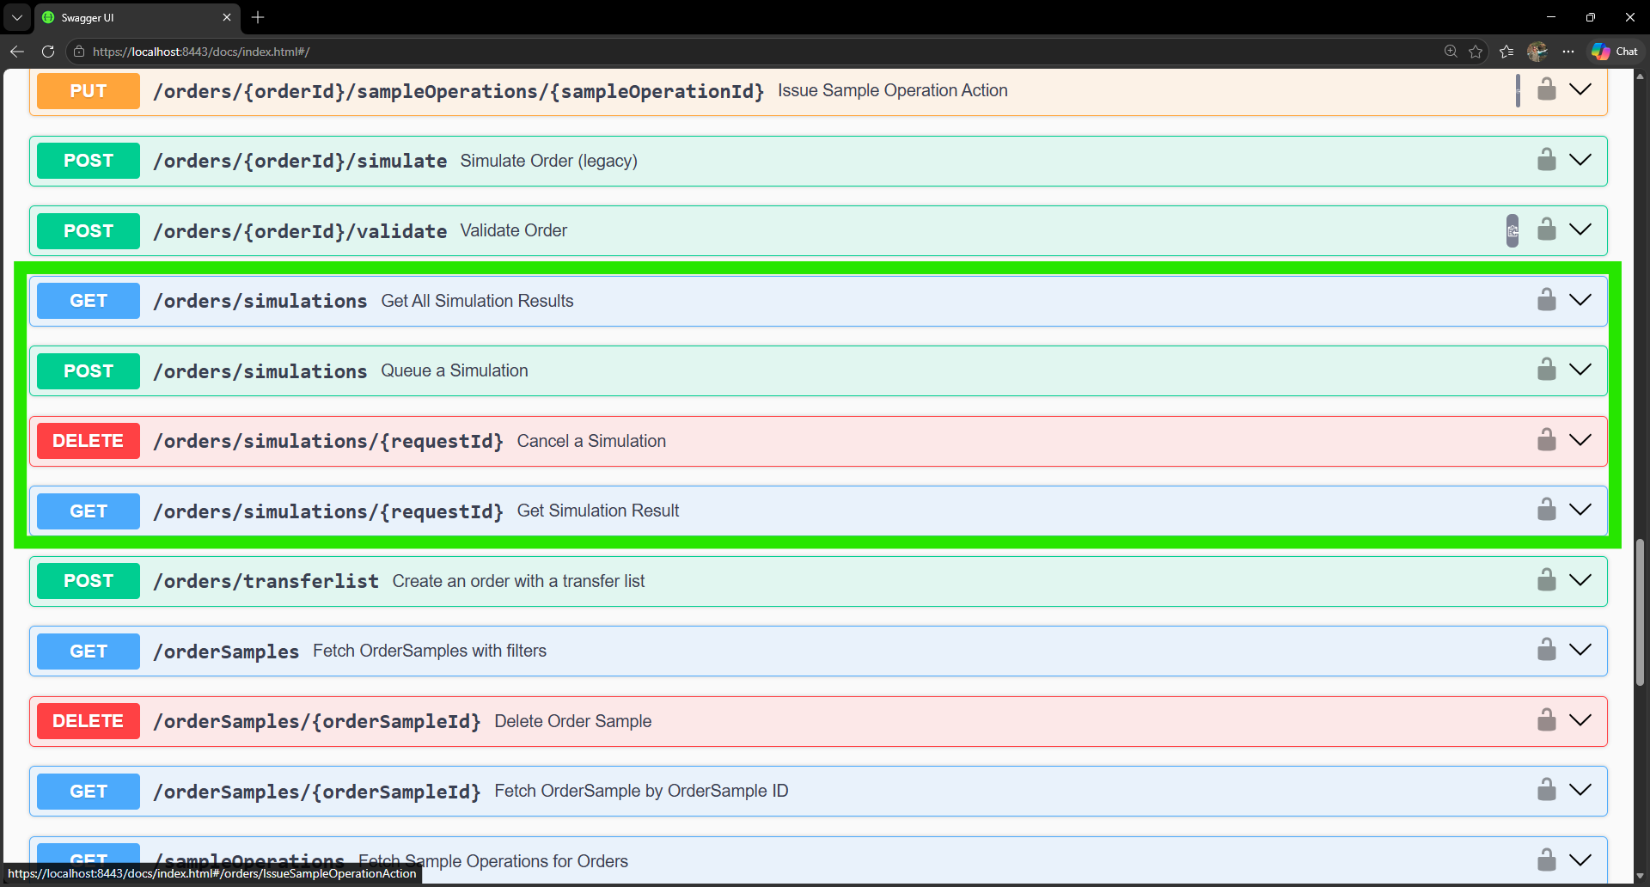Close the Swagger UI tab
This screenshot has width=1650, height=887.
[227, 17]
